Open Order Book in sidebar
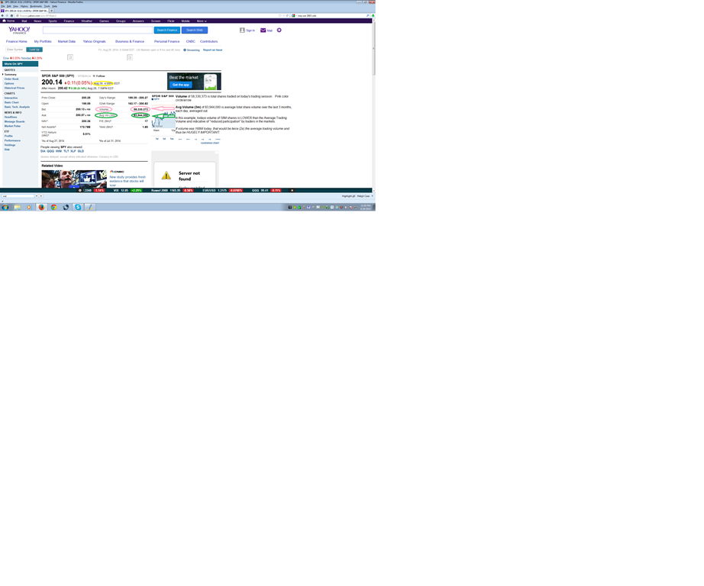 (x=11, y=79)
